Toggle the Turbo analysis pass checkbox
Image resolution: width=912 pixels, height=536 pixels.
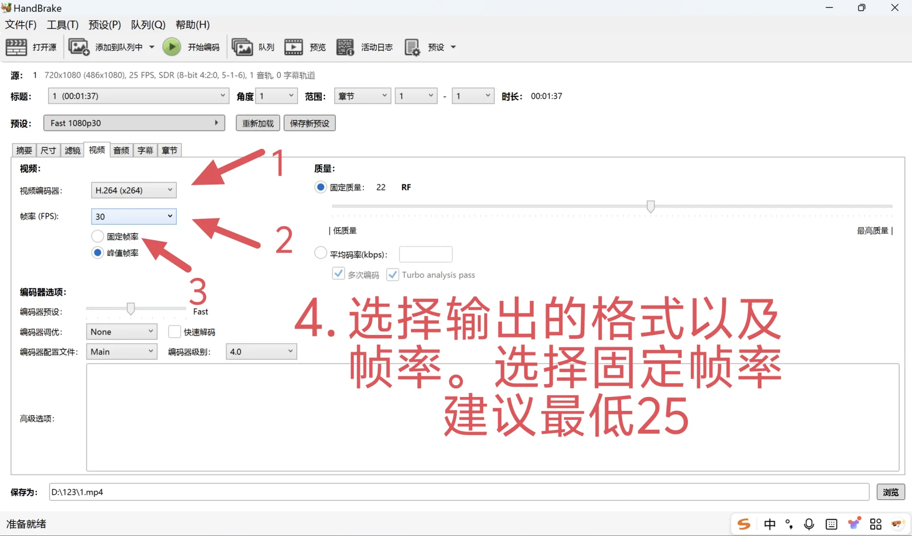coord(393,274)
